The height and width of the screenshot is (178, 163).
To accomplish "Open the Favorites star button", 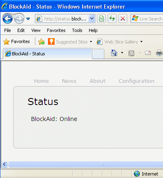I will (16, 41).
